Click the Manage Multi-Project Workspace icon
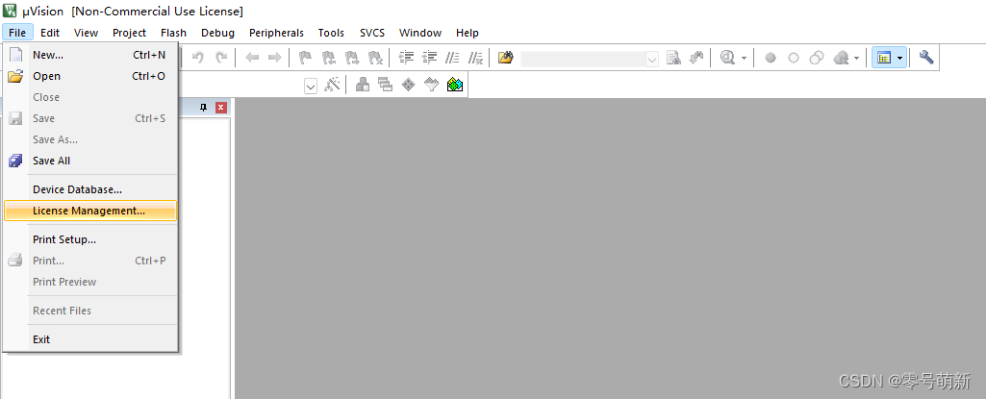Viewport: 986px width, 399px height. (385, 85)
